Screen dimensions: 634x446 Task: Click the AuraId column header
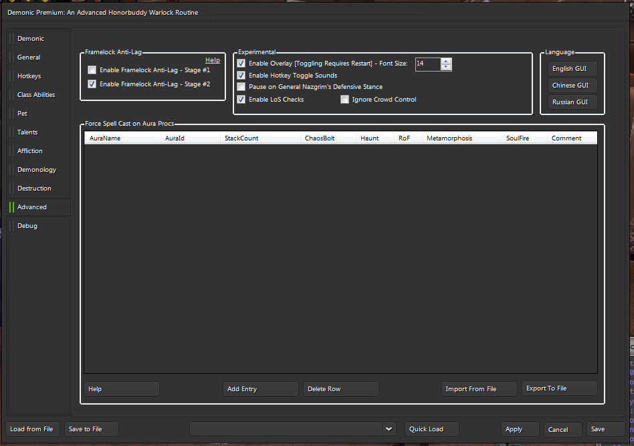point(190,138)
